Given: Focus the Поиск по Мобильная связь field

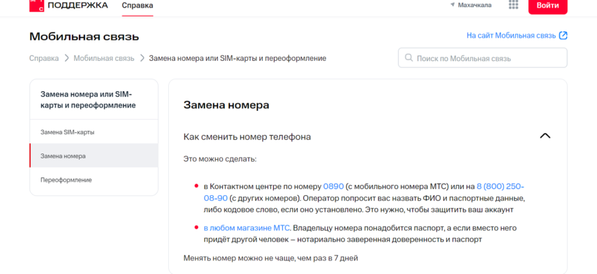Looking at the screenshot, I should (x=482, y=58).
